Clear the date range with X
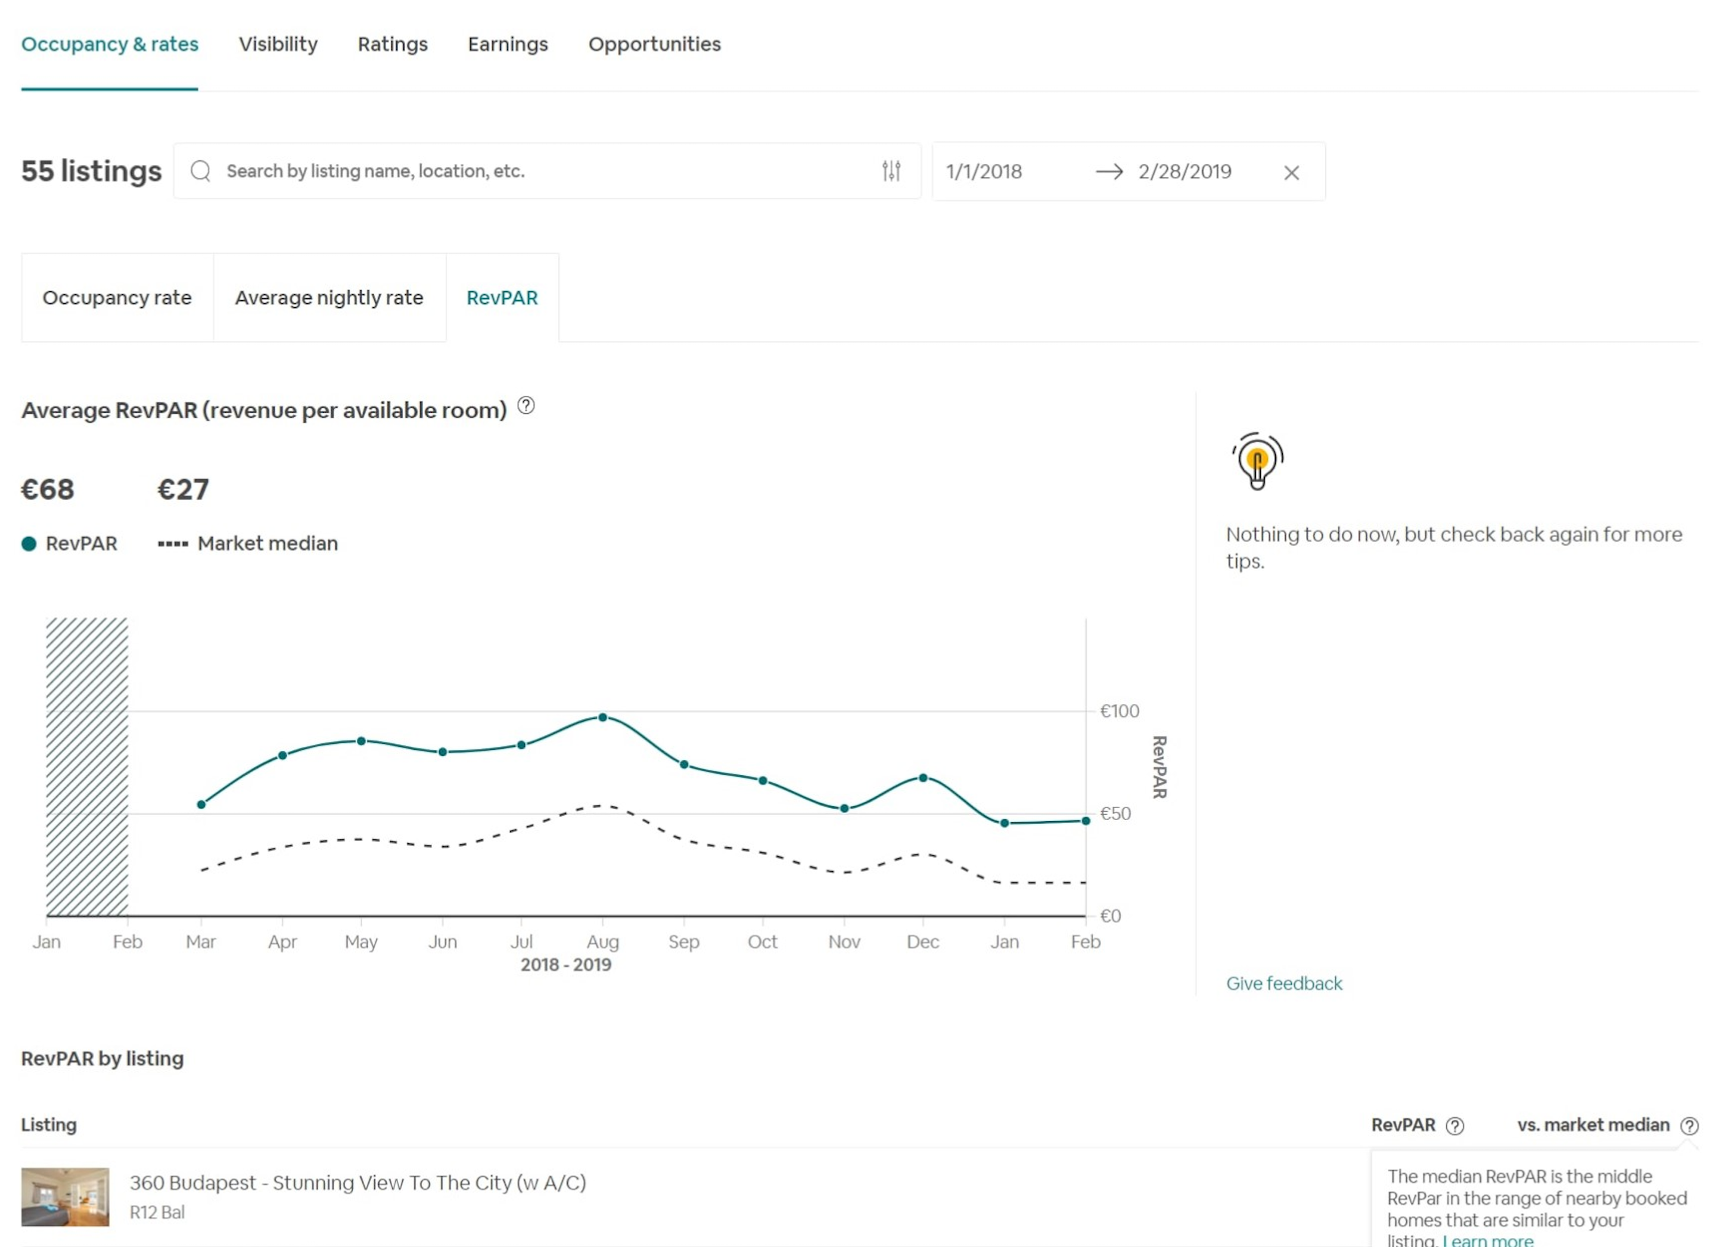 pos(1292,173)
